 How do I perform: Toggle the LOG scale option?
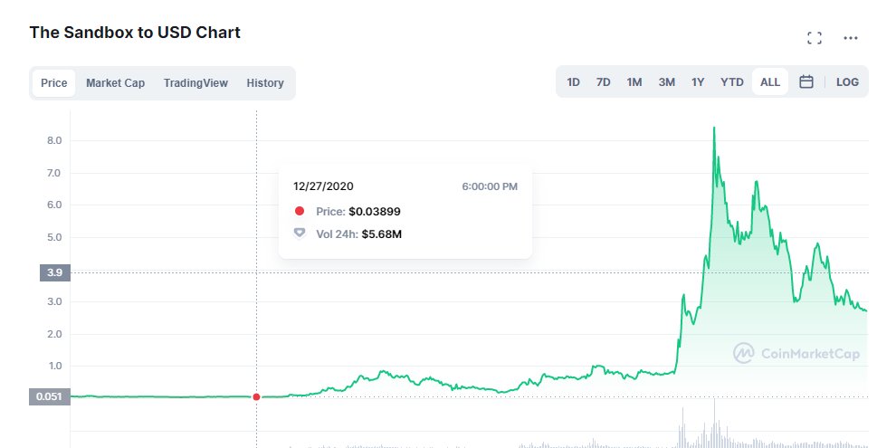847,82
